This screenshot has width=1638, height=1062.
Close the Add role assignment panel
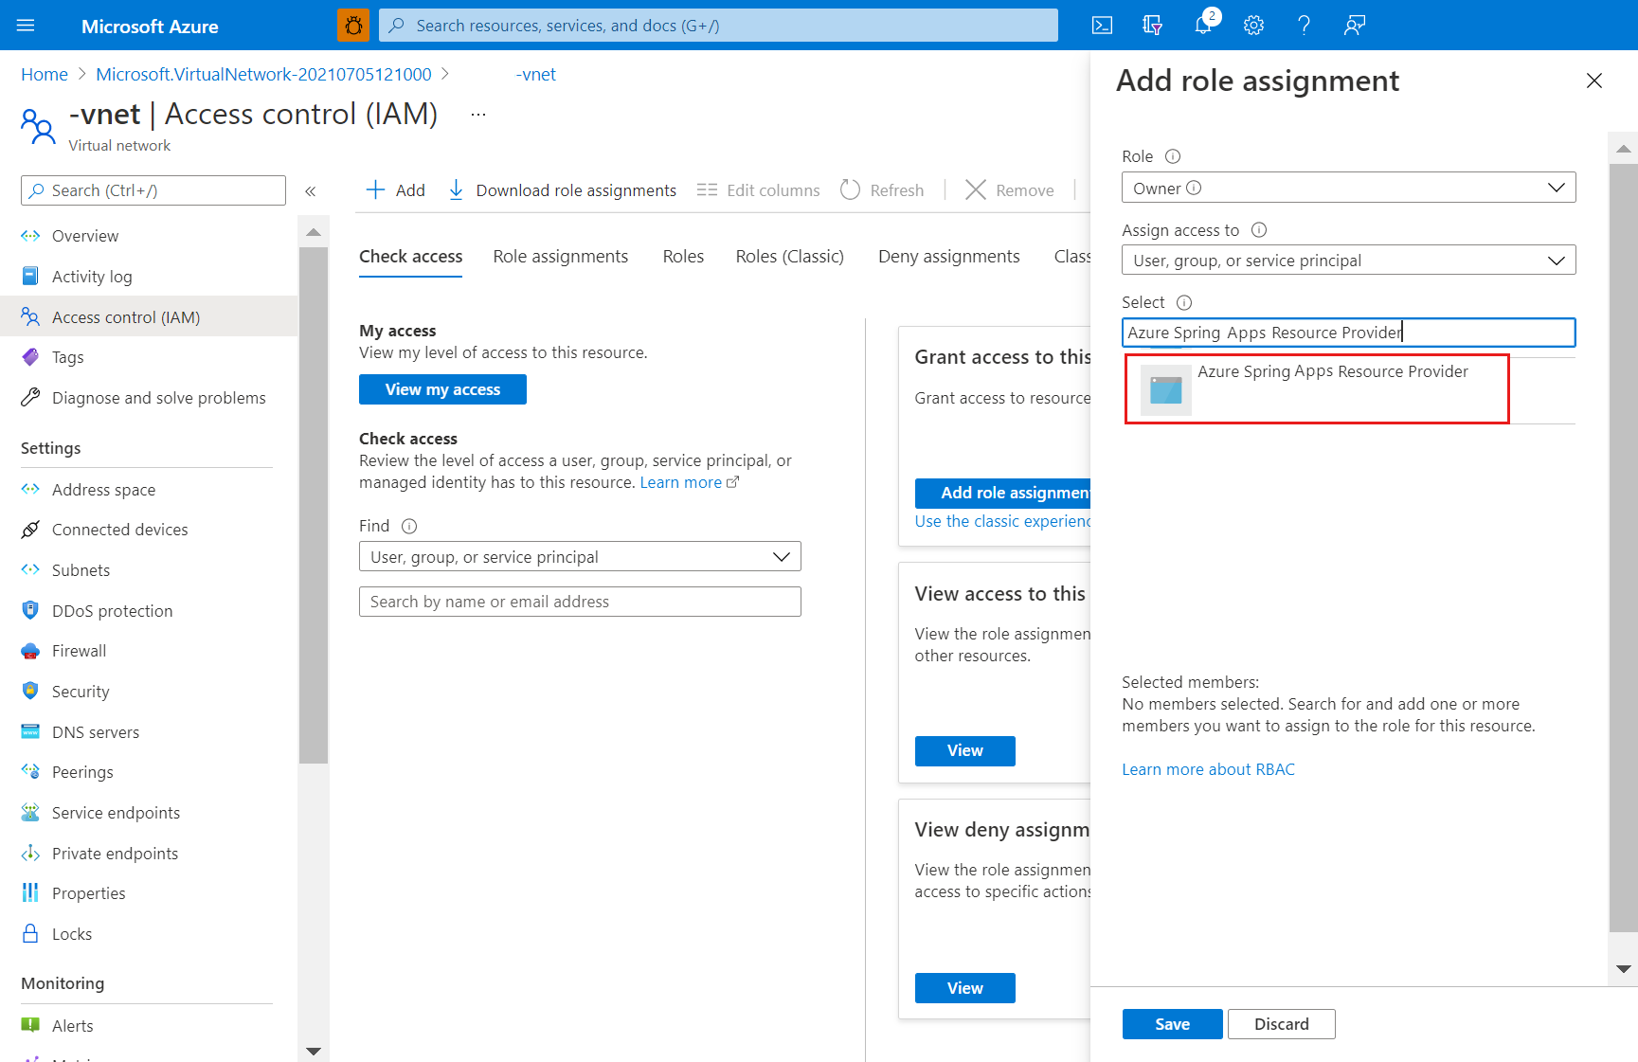(1594, 81)
